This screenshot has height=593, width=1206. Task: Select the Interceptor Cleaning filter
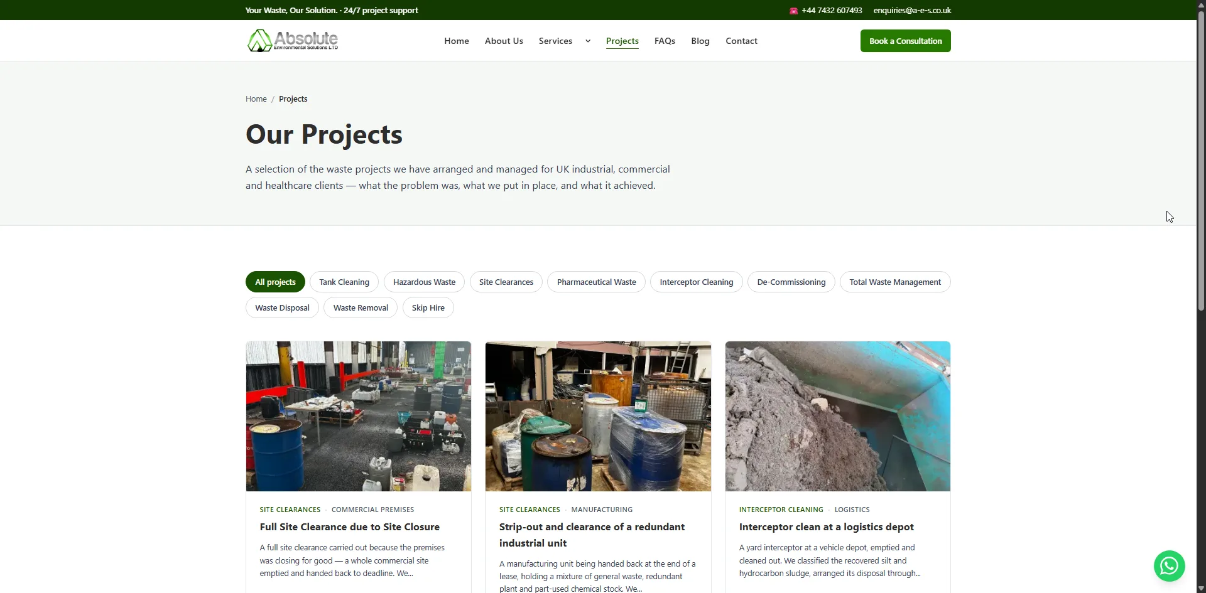[x=697, y=282]
